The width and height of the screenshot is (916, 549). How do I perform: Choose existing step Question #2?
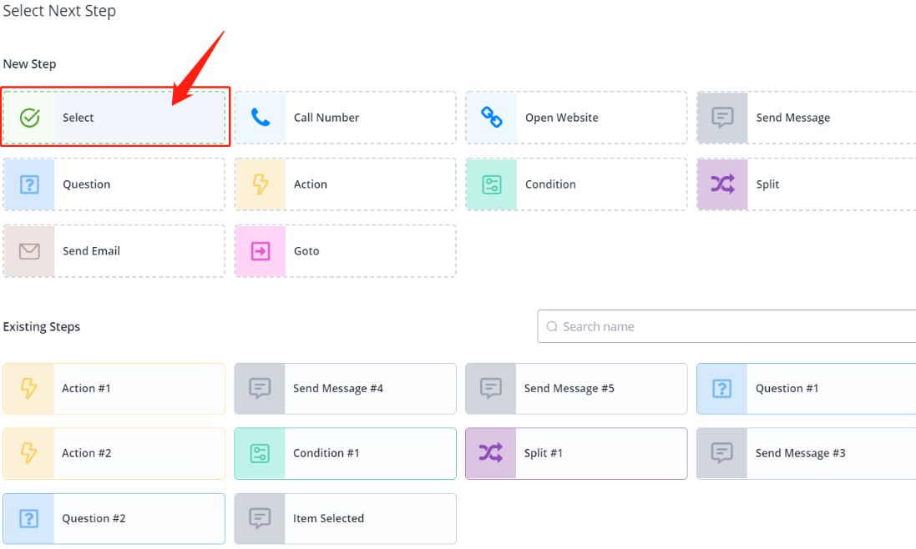(x=114, y=519)
